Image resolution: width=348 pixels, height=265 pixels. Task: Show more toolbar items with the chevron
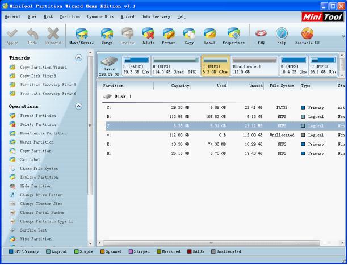click(x=343, y=36)
